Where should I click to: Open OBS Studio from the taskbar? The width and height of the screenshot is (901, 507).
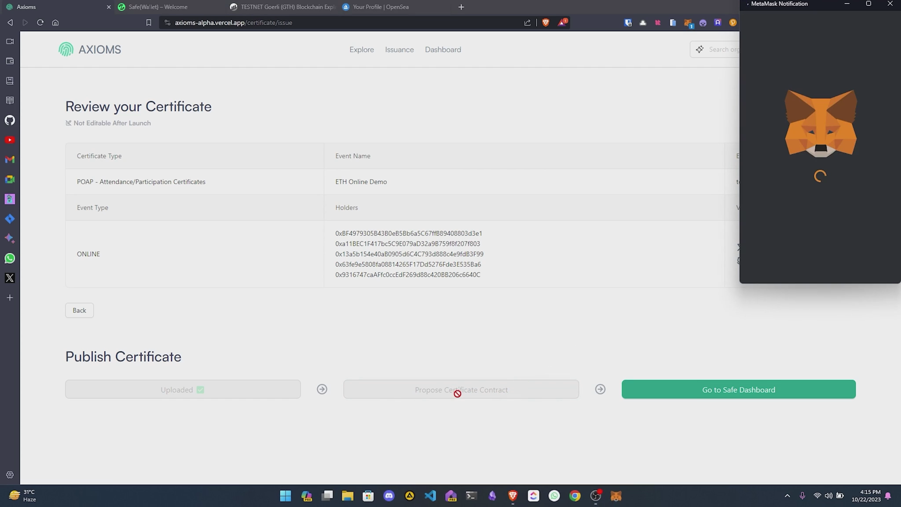[x=596, y=496]
